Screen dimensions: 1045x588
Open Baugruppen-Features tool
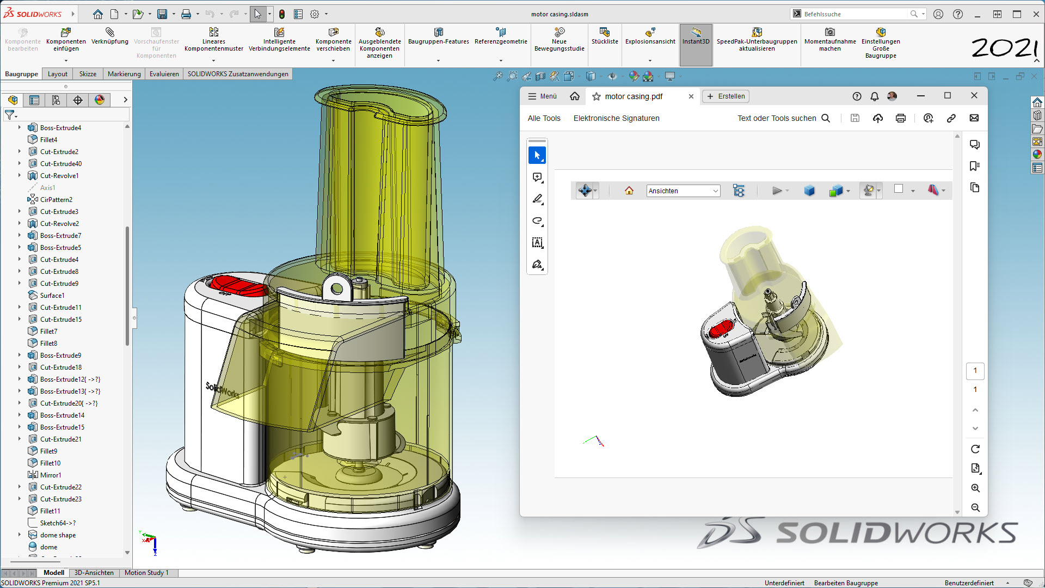438,36
